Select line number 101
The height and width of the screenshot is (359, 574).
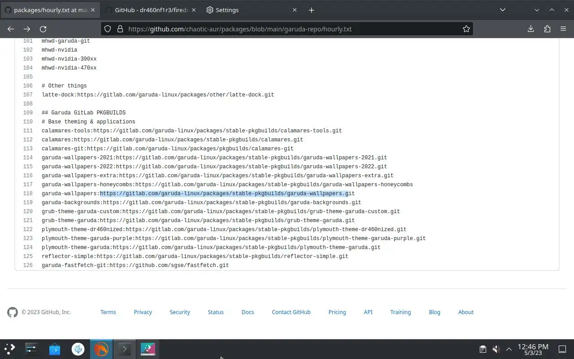pos(28,41)
